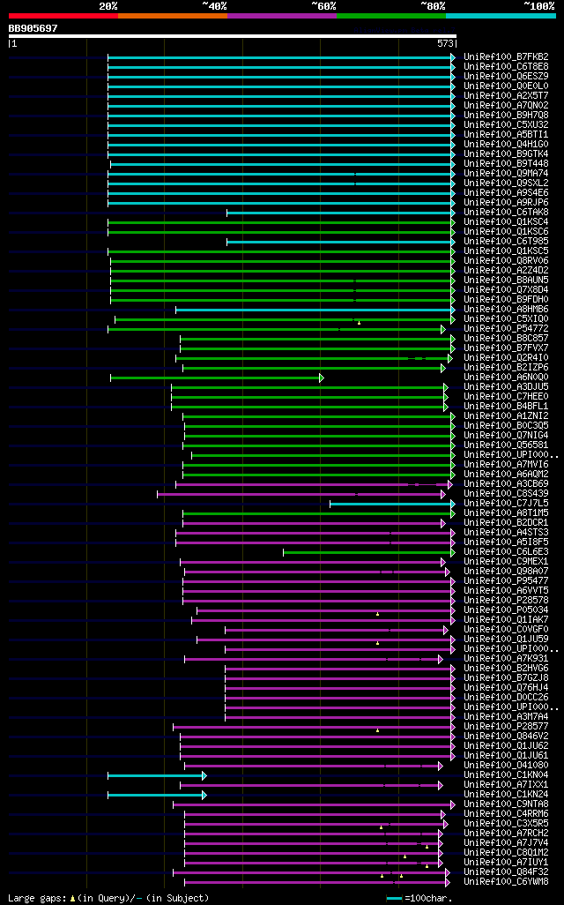Select the UniRef100_Q84F32 label

click(x=507, y=872)
